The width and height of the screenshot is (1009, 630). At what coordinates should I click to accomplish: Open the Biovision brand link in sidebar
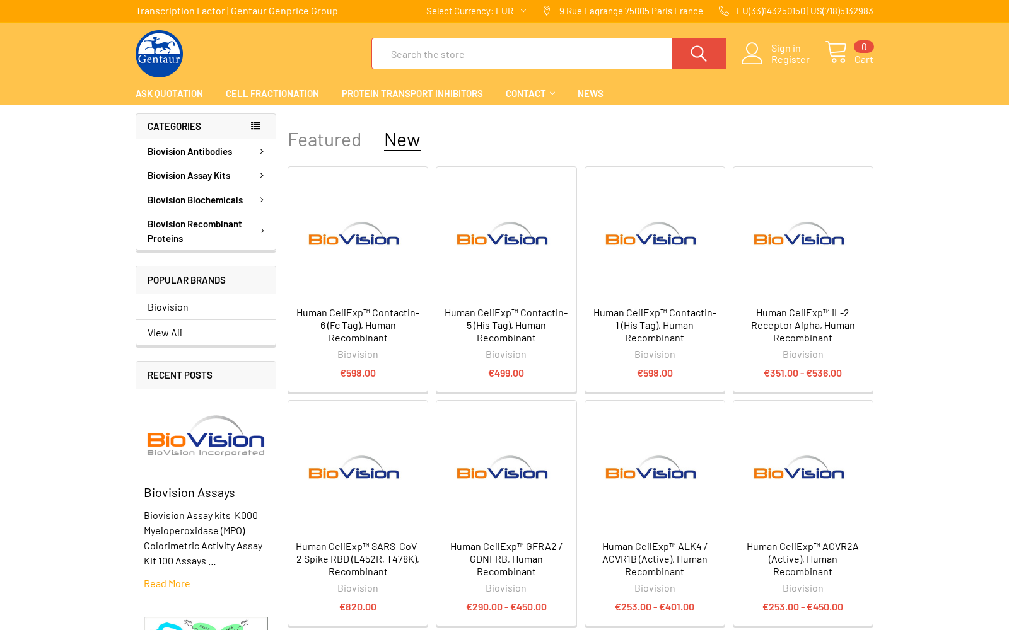(x=168, y=307)
